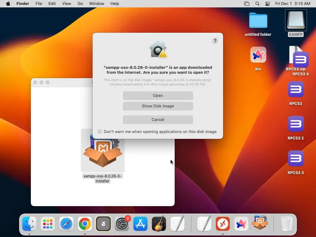The height and width of the screenshot is (237, 316).
Task: Enable Don't warn me when opening applications
Action: pos(100,131)
